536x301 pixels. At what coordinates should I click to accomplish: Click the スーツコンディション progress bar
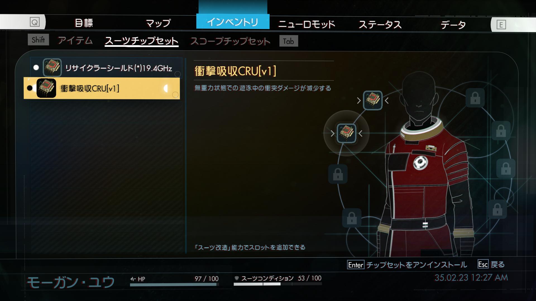(278, 284)
